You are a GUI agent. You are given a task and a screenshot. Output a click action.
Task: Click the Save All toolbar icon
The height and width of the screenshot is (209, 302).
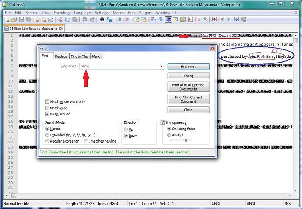(29, 19)
